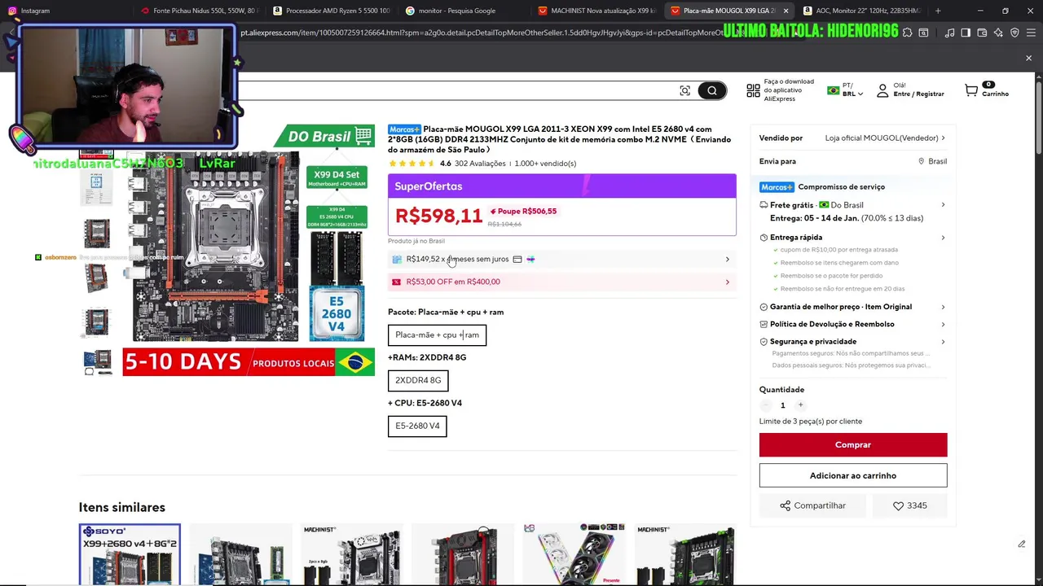Toggle the browser sidebar panel icon
The height and width of the screenshot is (586, 1043).
click(966, 33)
